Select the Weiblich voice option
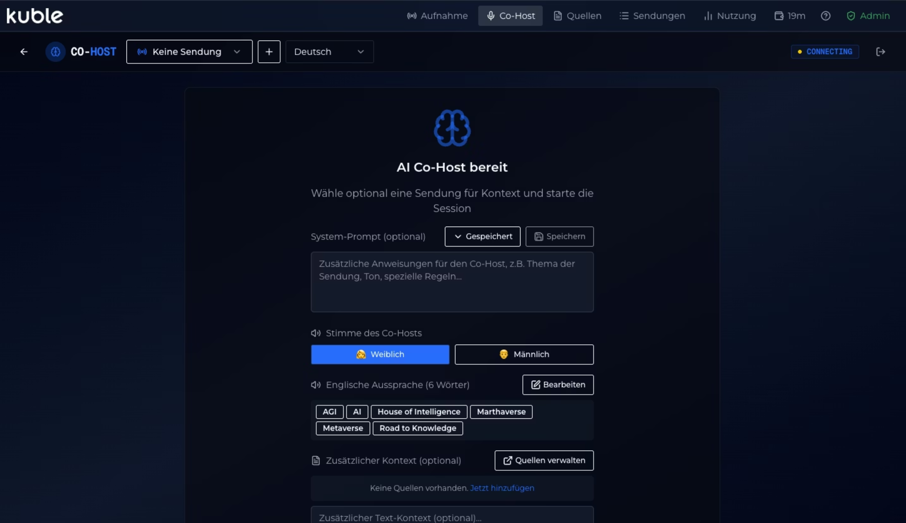This screenshot has height=523, width=906. pos(380,354)
